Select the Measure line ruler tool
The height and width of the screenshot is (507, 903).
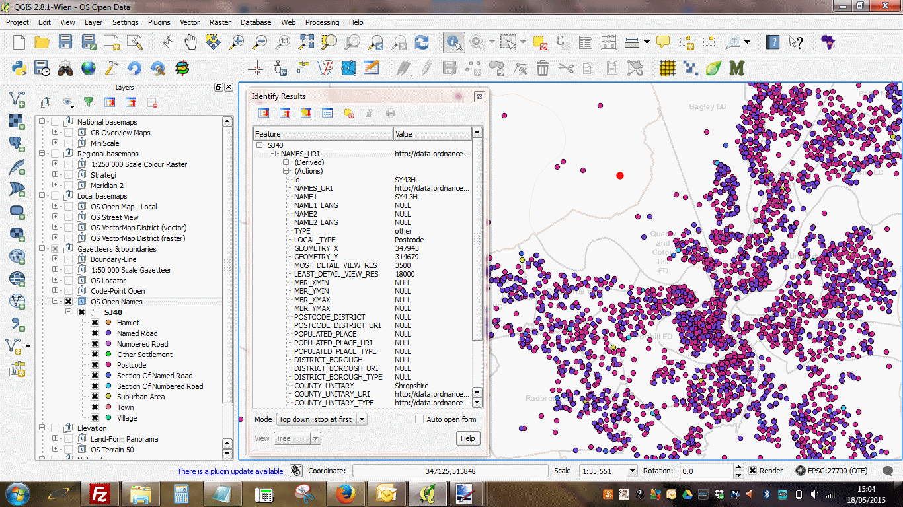(633, 42)
